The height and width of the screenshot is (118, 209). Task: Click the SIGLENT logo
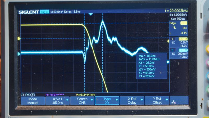tap(28, 12)
